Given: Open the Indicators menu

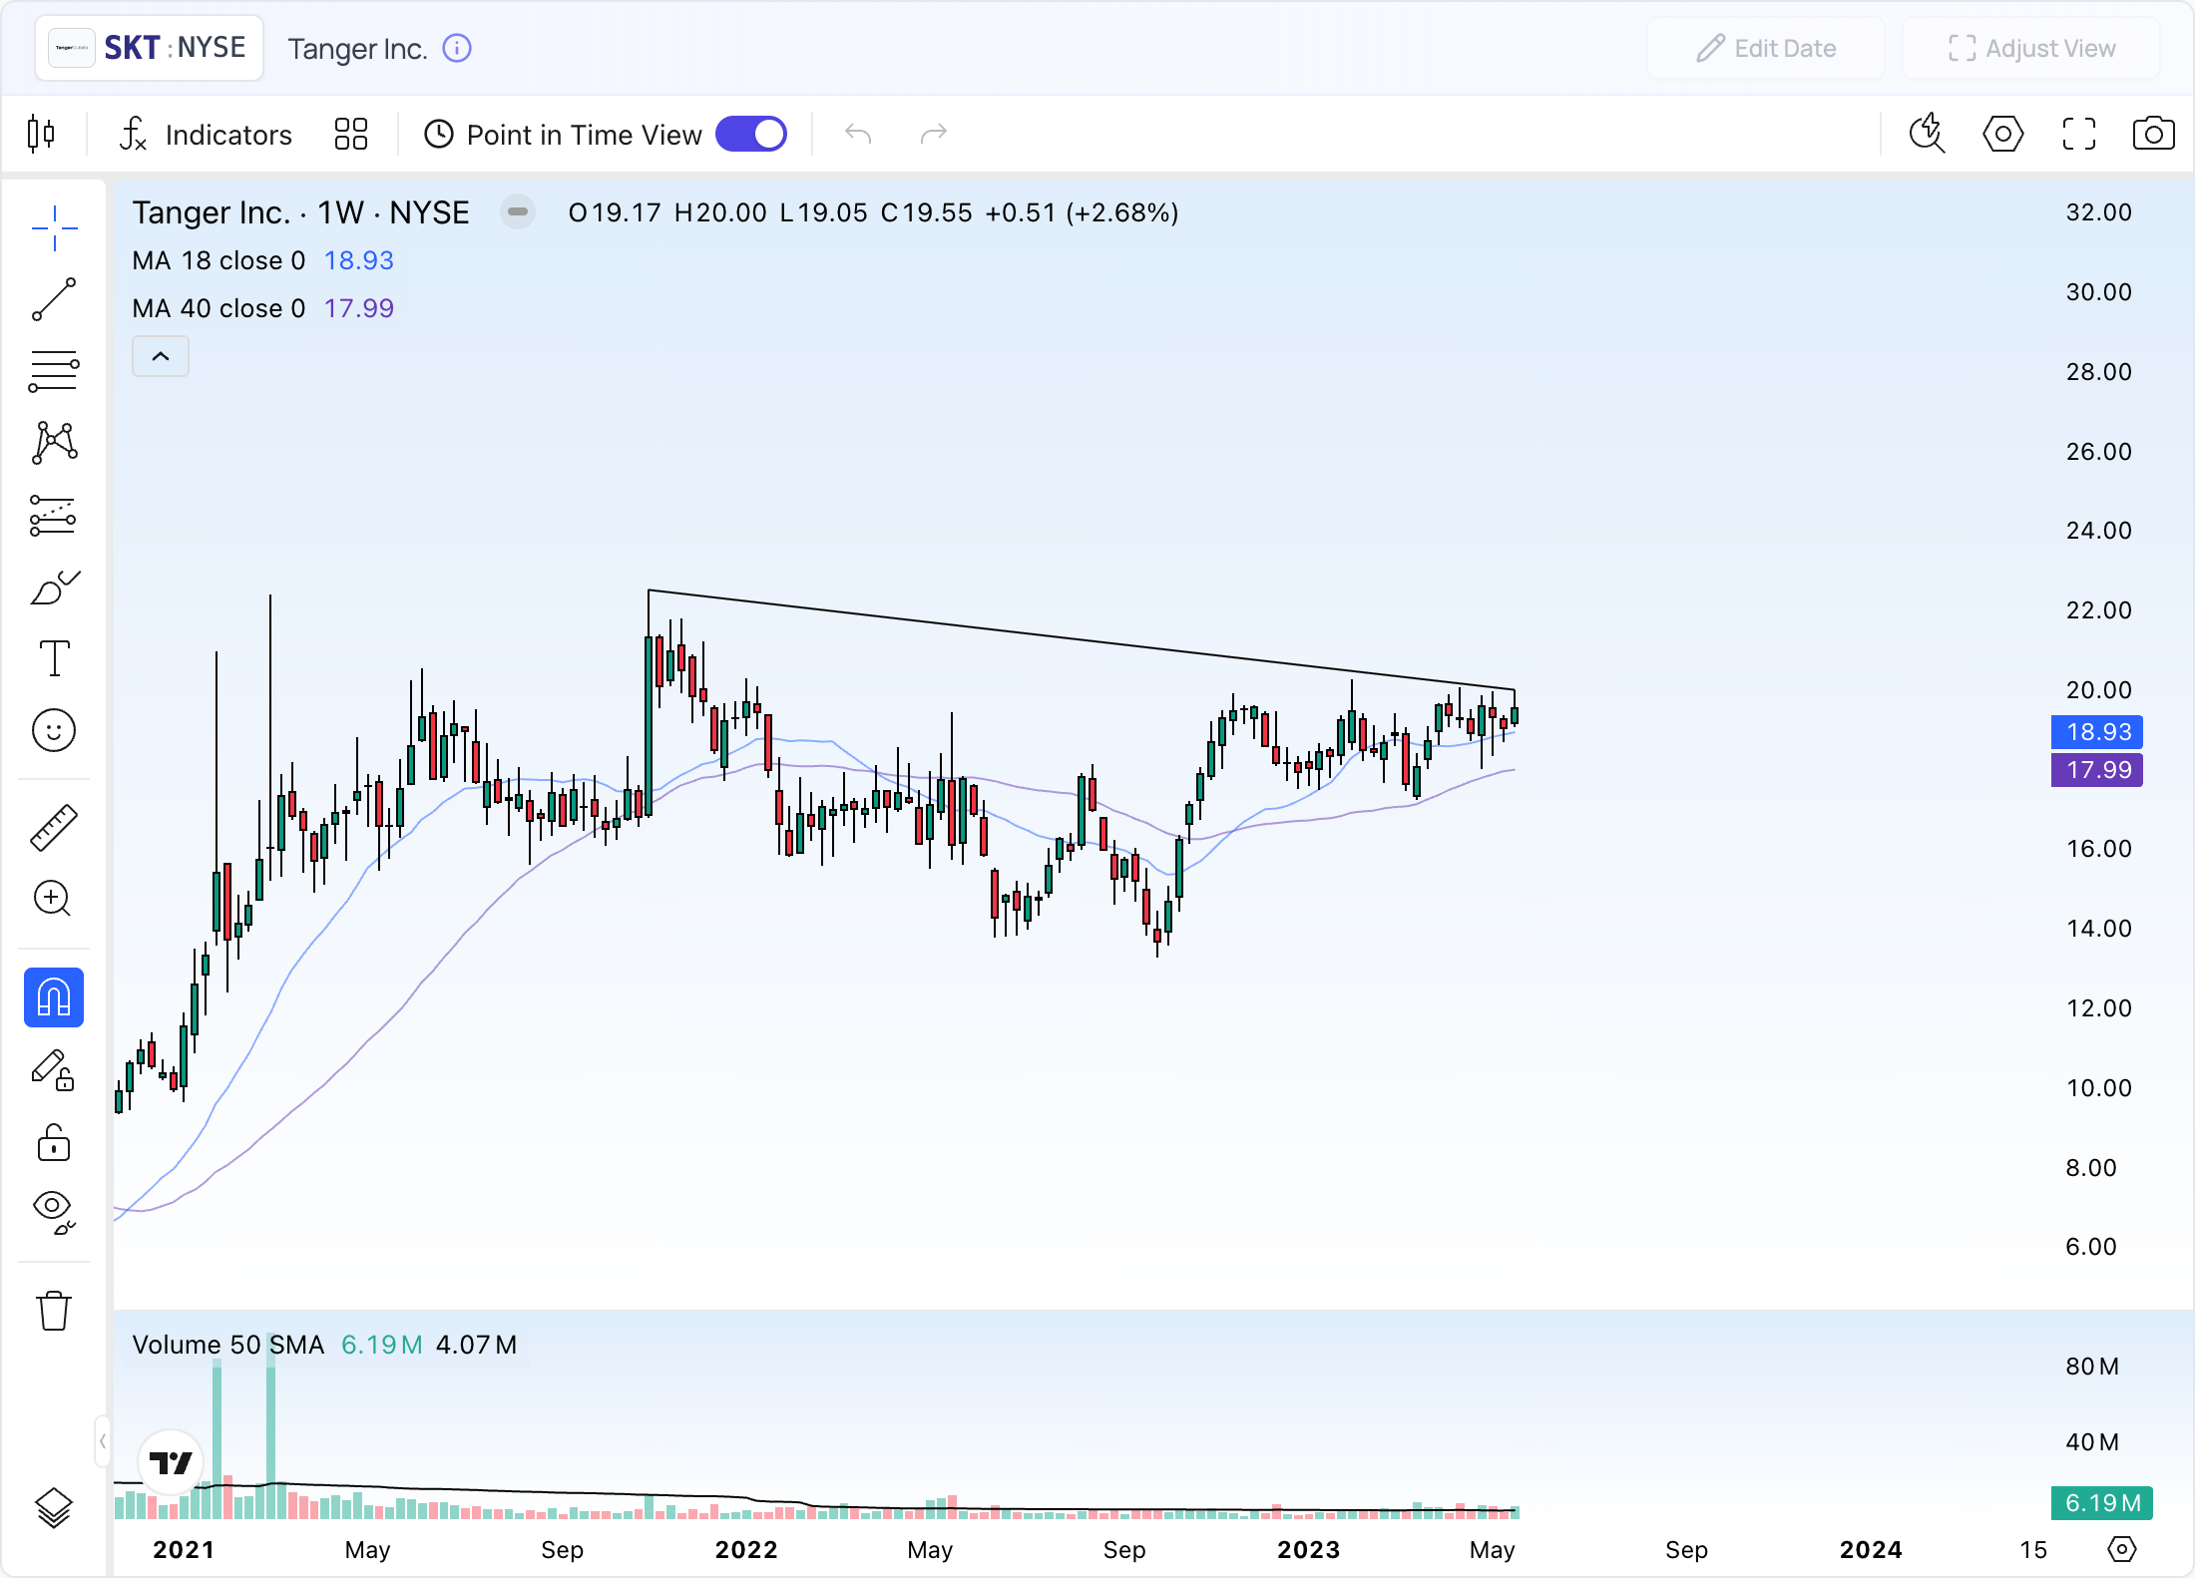Looking at the screenshot, I should point(205,135).
